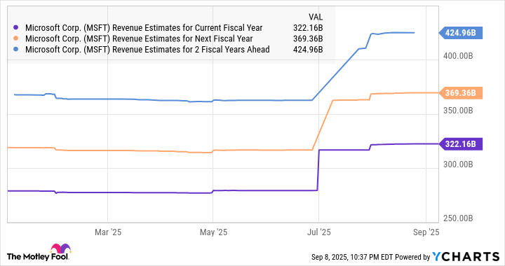Image resolution: width=505 pixels, height=266 pixels.
Task: Click the May '25 x-axis label
Action: point(213,232)
